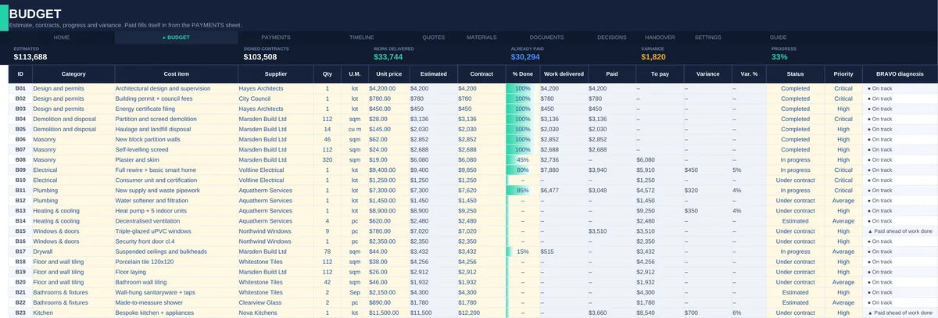
Task: Go to the SETTINGS tab
Action: click(708, 38)
